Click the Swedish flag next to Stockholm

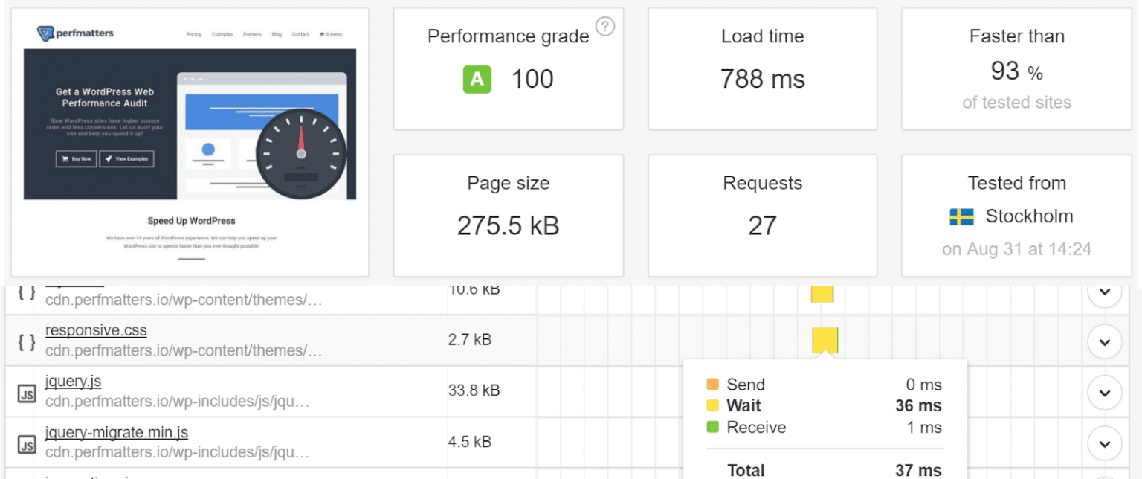click(961, 216)
